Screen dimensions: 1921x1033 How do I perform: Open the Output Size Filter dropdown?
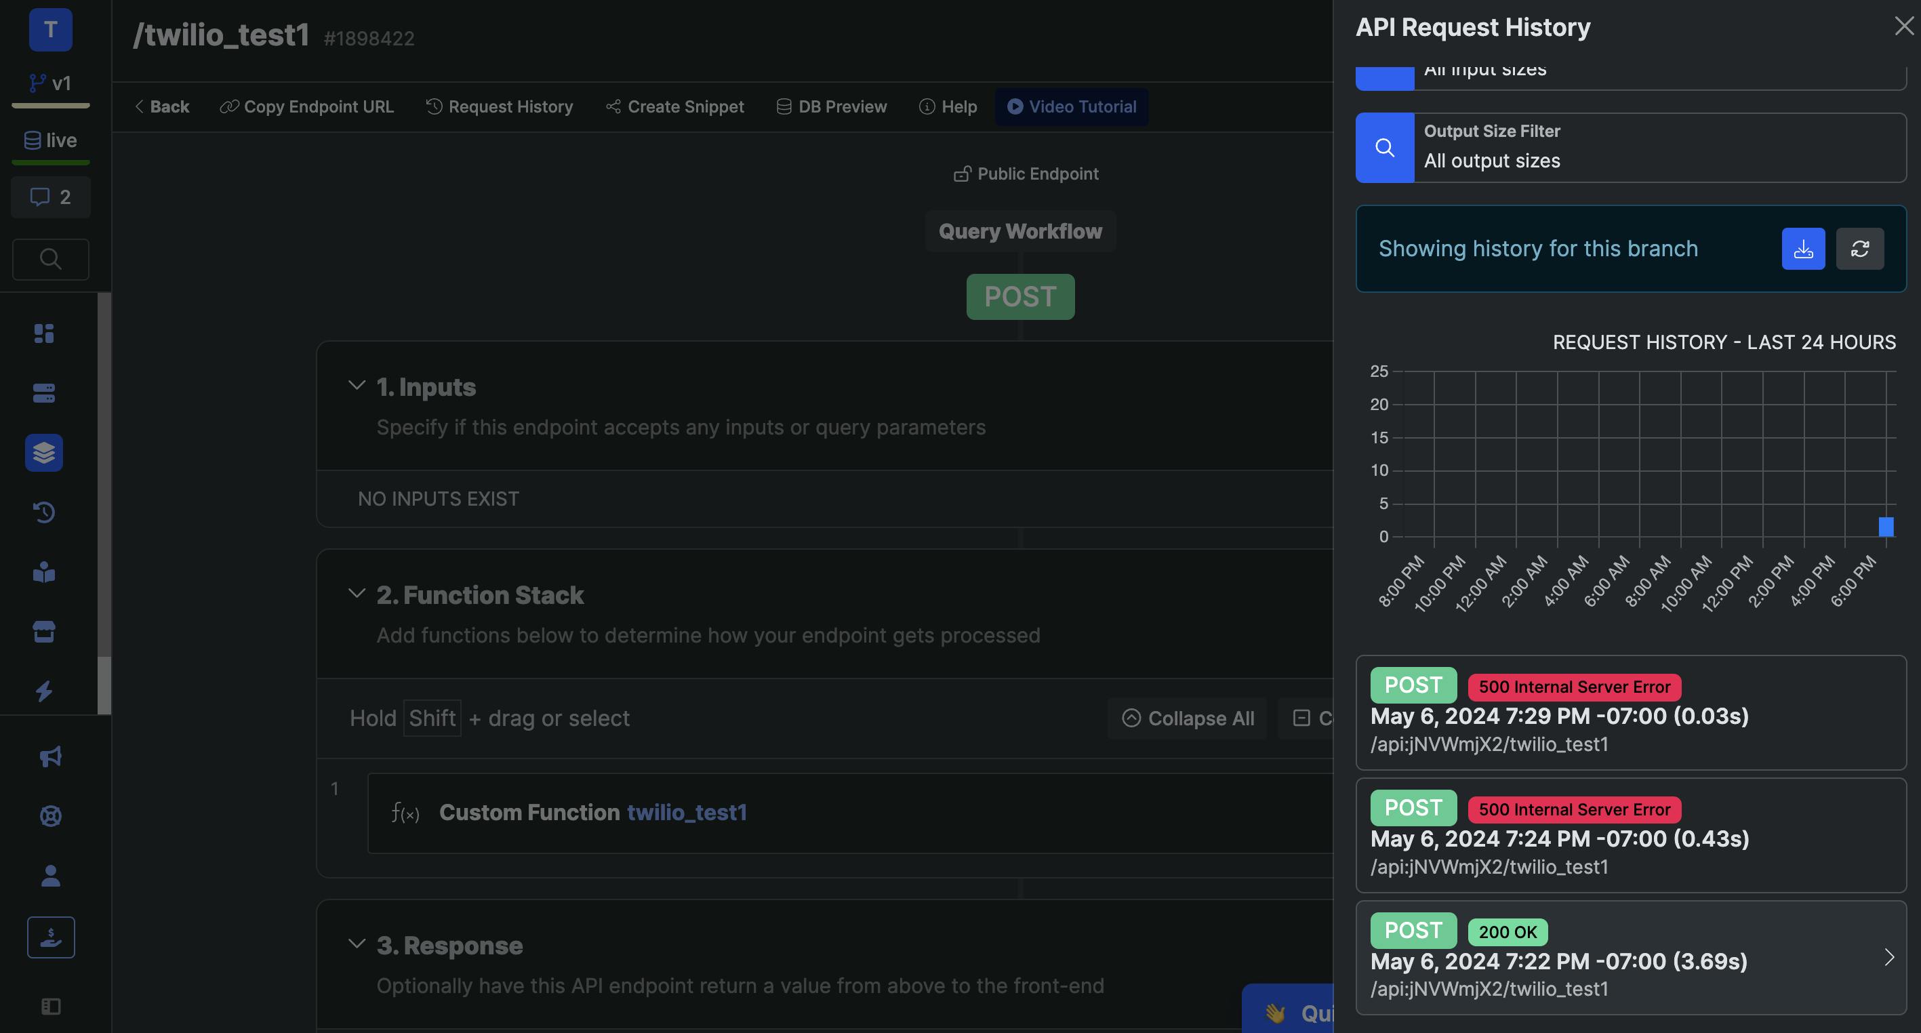pos(1659,148)
